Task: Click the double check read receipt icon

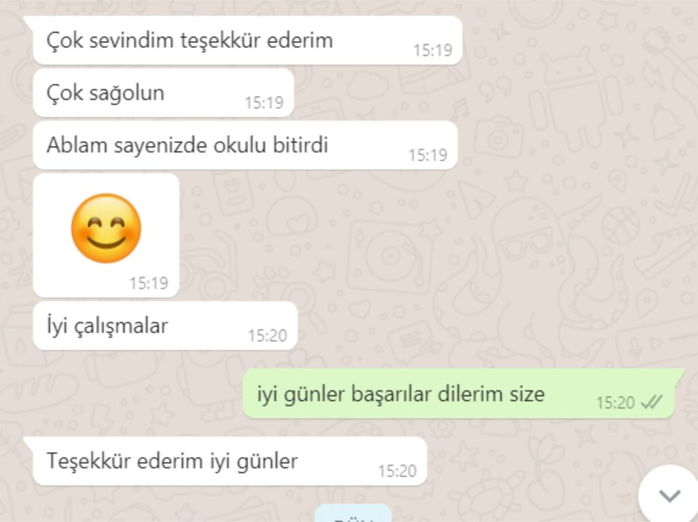Action: point(651,402)
